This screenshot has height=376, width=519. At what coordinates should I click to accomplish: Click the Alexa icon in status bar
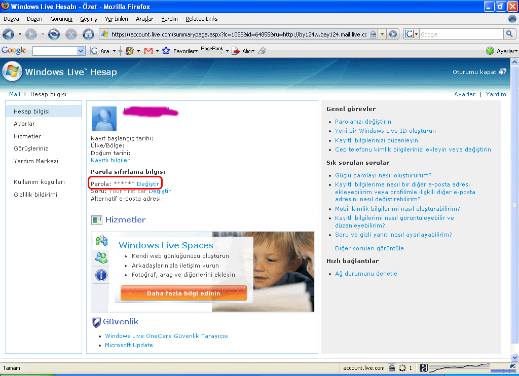tap(423, 368)
